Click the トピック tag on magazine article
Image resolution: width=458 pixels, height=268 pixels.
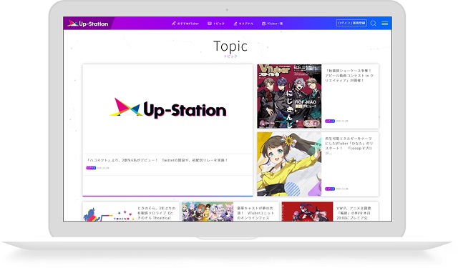pos(330,121)
